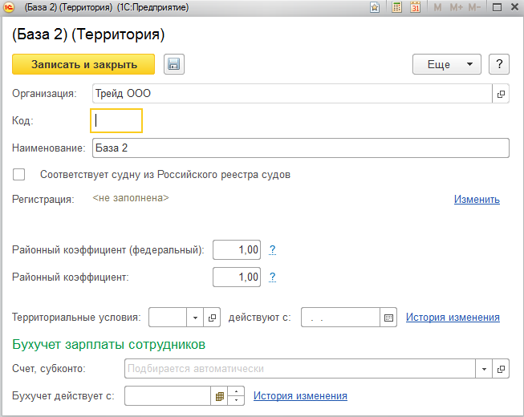This screenshot has height=417, width=524.
Task: Open the calendar from the title bar
Action: (416, 7)
